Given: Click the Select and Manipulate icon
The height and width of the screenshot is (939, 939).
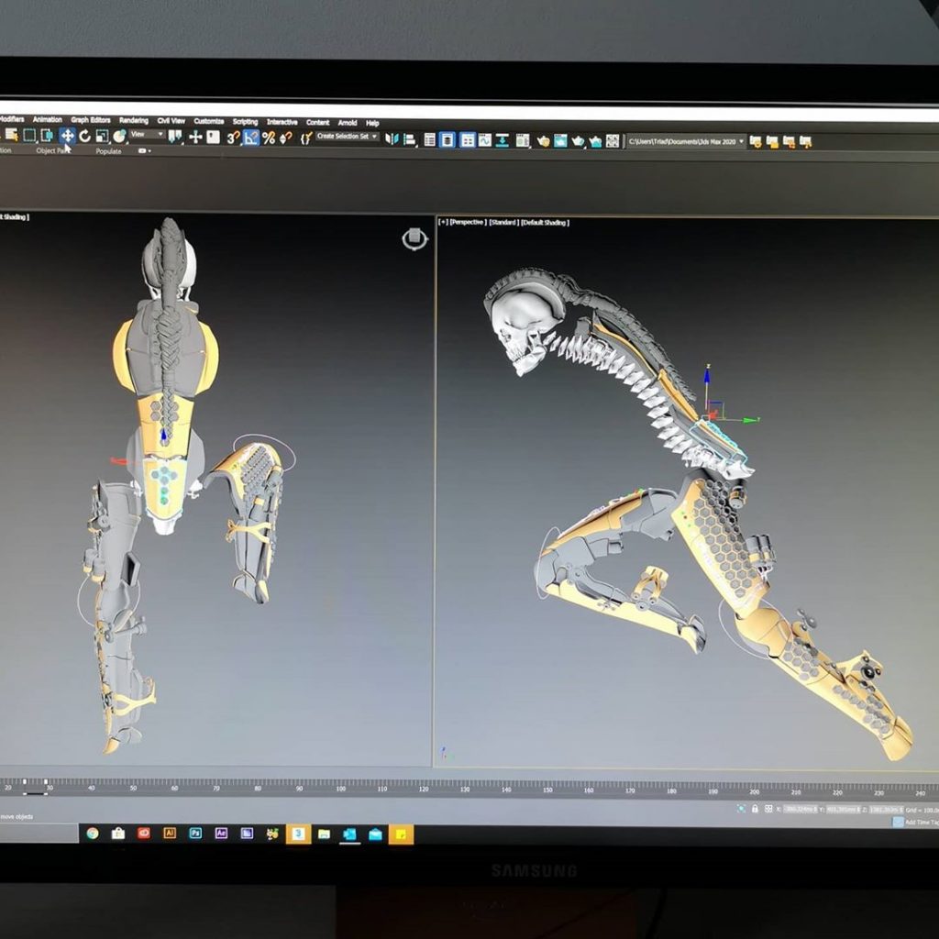Looking at the screenshot, I should (195, 138).
